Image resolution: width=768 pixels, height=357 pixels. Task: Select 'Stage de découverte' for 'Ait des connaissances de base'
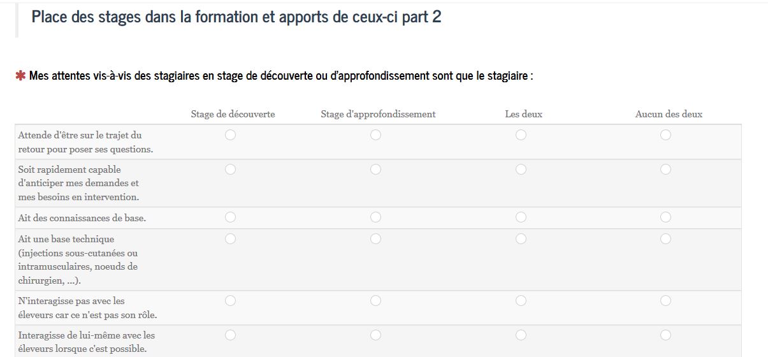tap(230, 217)
